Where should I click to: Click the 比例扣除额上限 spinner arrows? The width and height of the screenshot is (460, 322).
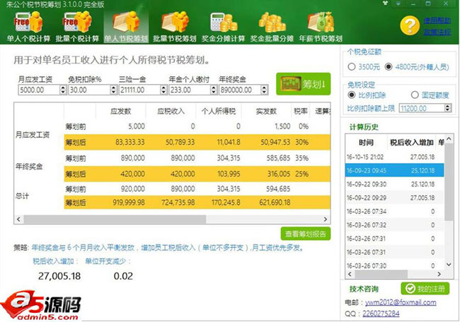pos(447,108)
